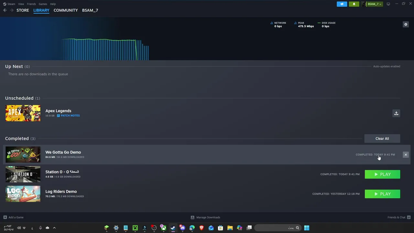Image resolution: width=414 pixels, height=233 pixels.
Task: Remove We Gotta Go Demo from completed list
Action: (406, 155)
